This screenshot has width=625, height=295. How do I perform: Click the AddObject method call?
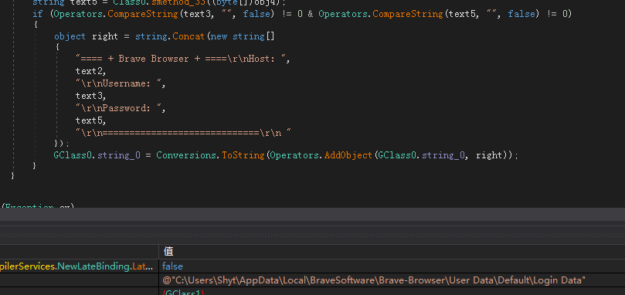tap(348, 155)
